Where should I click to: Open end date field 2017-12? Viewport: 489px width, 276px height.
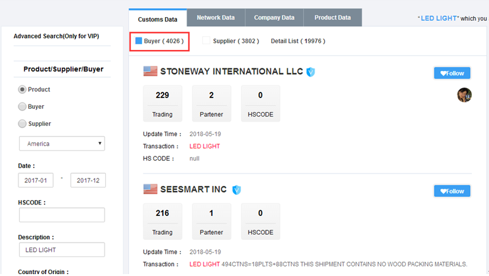tap(88, 180)
